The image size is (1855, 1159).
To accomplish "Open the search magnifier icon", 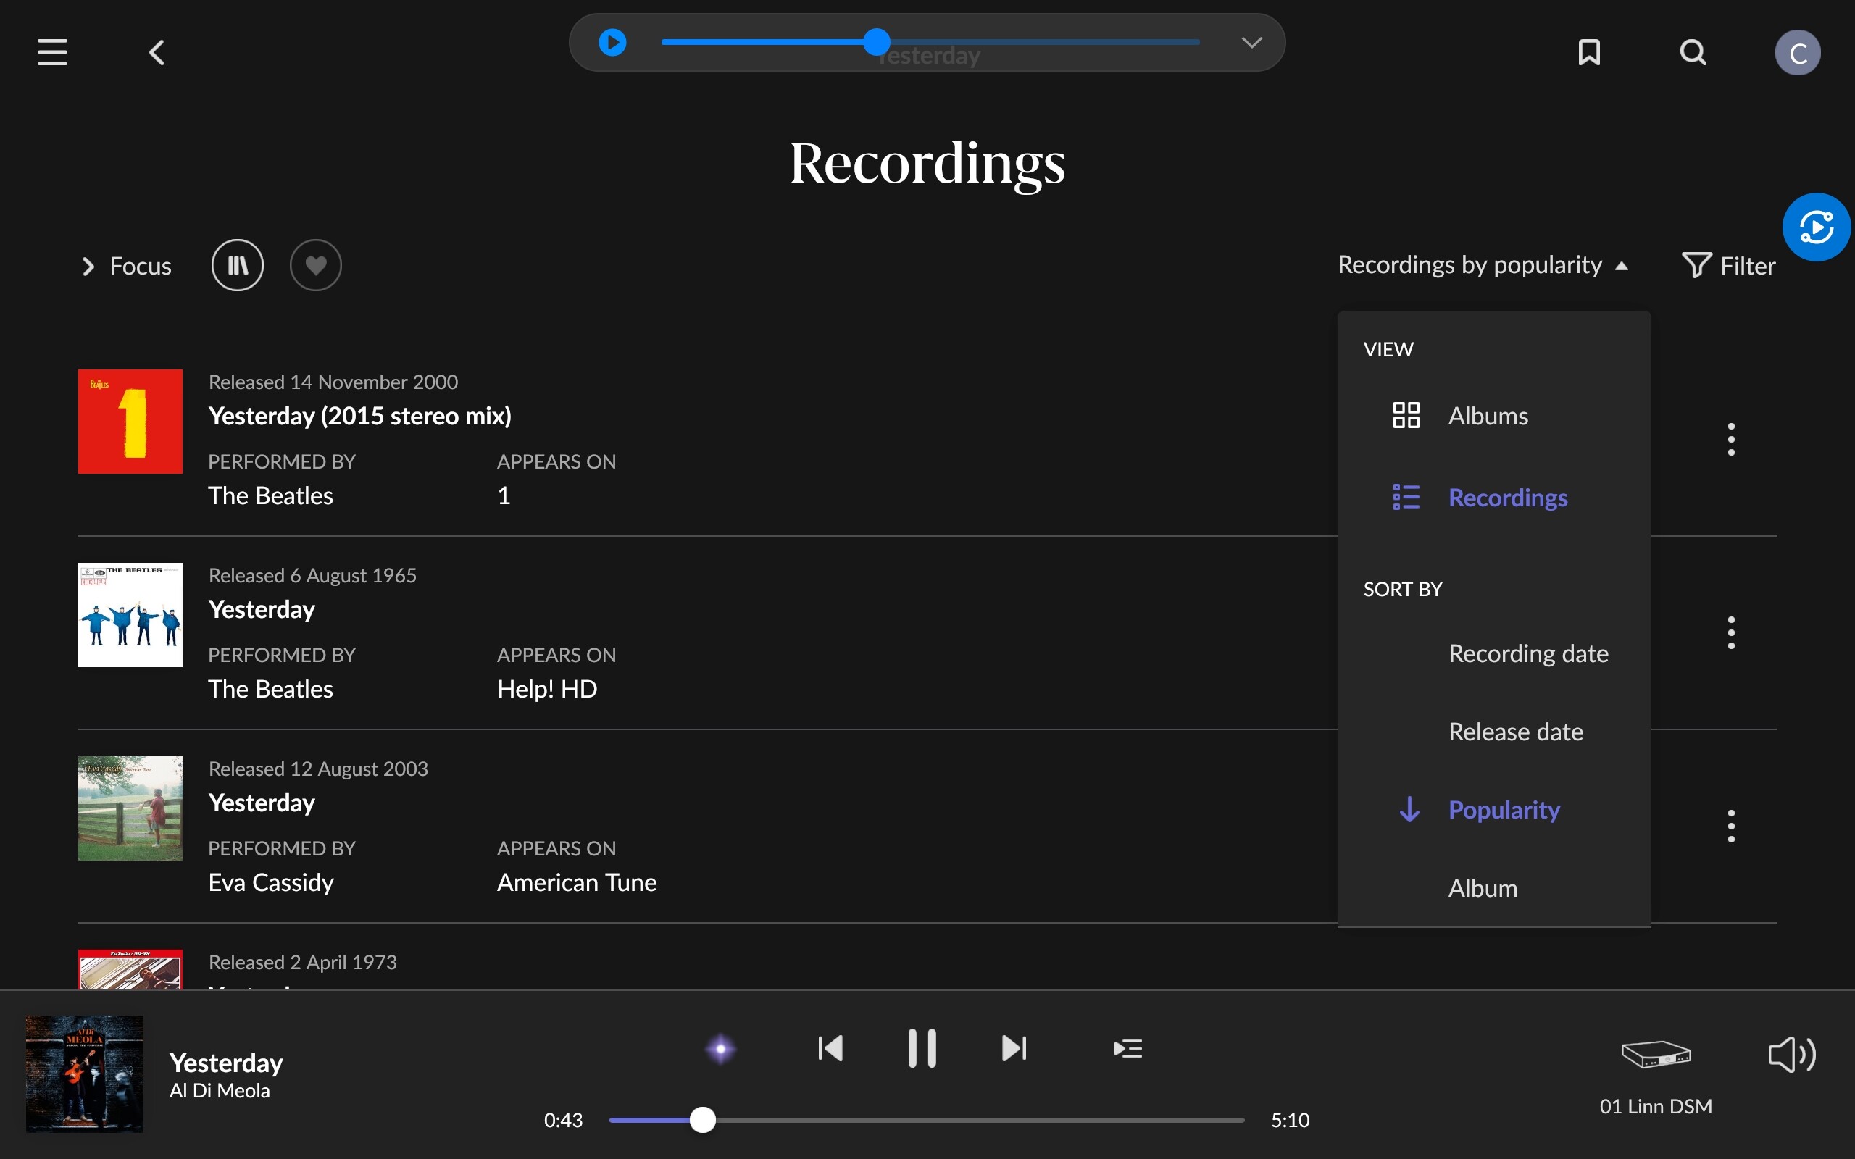I will coord(1693,52).
